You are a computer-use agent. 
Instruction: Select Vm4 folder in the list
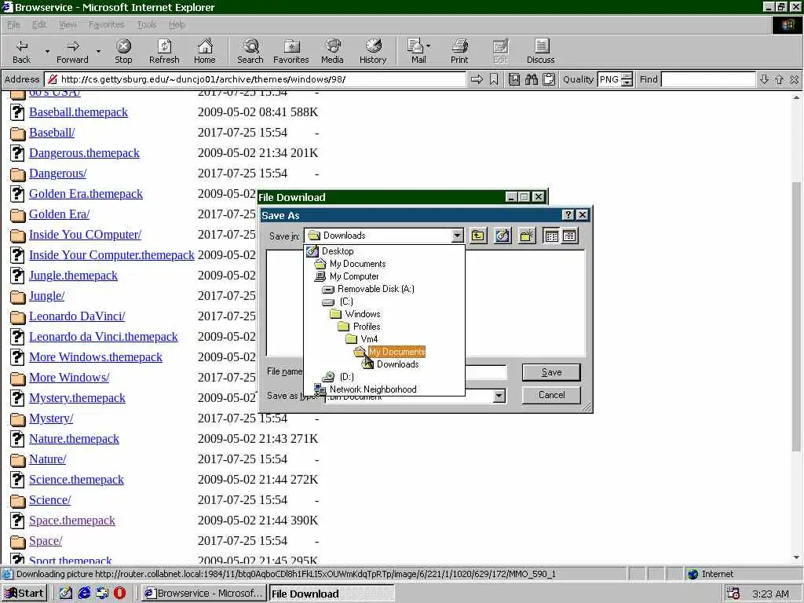[x=369, y=339]
